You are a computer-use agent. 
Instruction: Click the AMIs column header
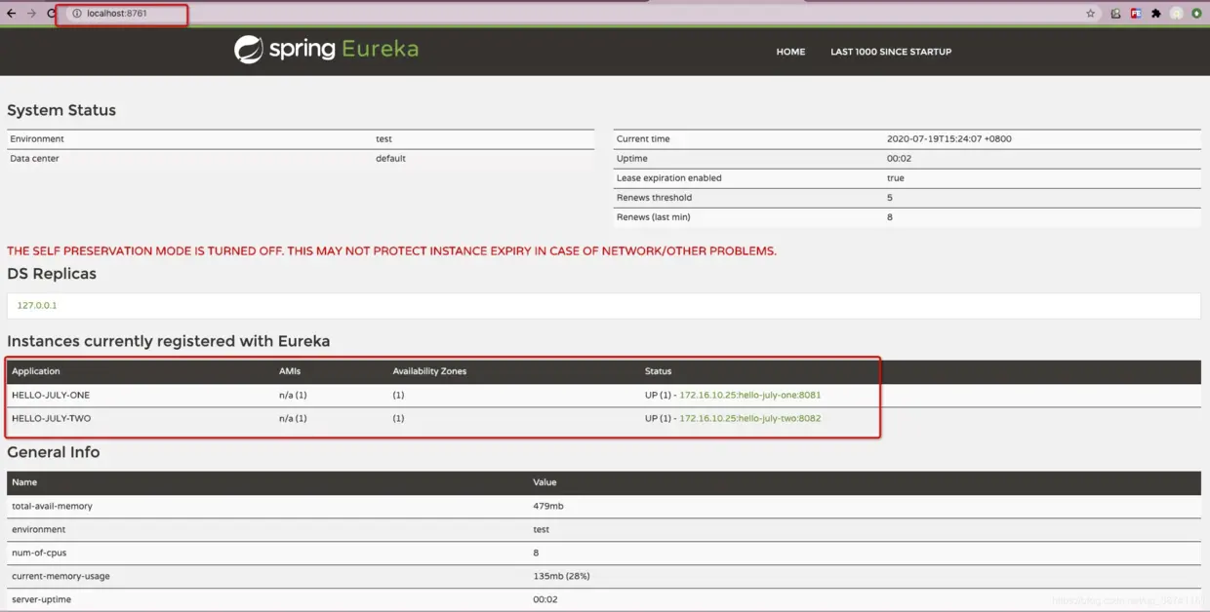click(x=292, y=371)
